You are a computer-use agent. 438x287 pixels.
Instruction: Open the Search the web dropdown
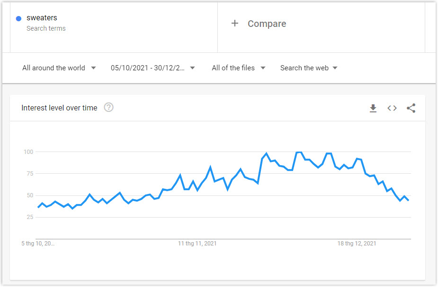[x=309, y=68]
